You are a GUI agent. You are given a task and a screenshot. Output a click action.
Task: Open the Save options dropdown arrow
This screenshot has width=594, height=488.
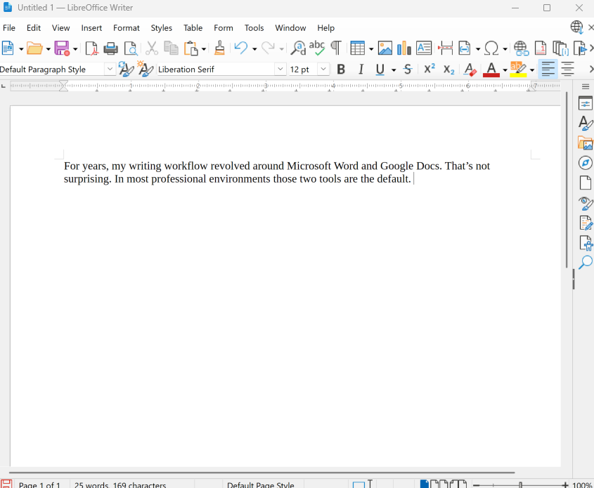point(75,49)
